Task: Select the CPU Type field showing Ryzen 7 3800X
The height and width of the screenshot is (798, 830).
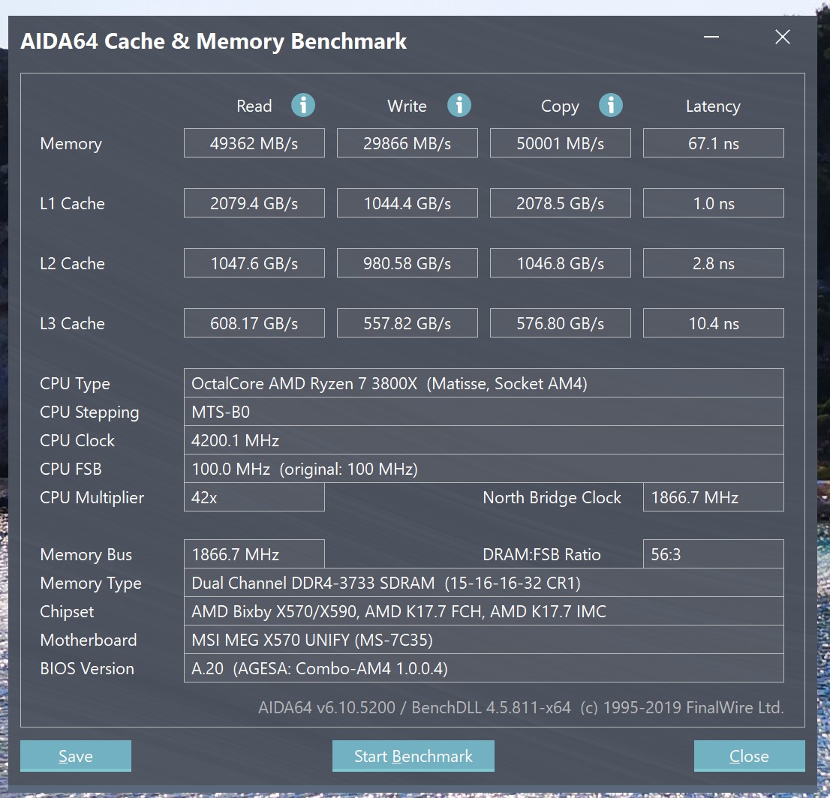Action: pyautogui.click(x=484, y=382)
